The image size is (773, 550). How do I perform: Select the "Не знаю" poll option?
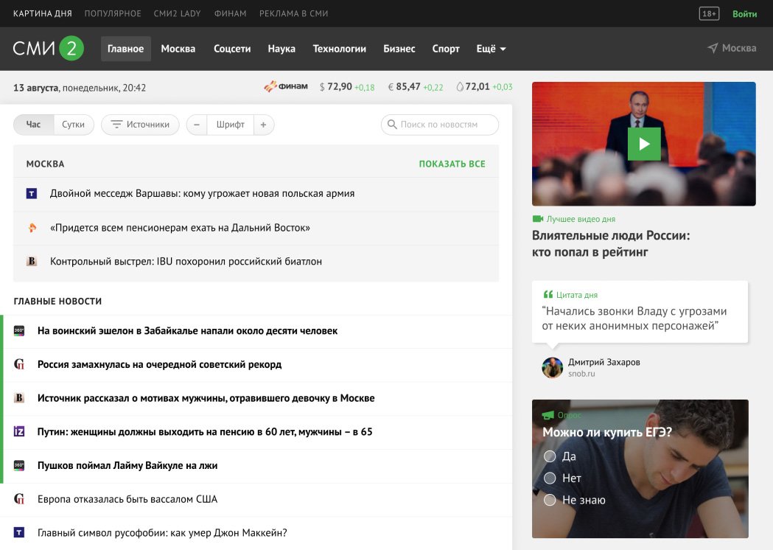pos(550,500)
